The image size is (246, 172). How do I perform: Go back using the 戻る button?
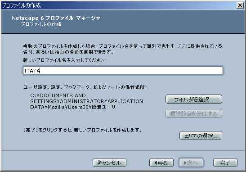coord(161,163)
